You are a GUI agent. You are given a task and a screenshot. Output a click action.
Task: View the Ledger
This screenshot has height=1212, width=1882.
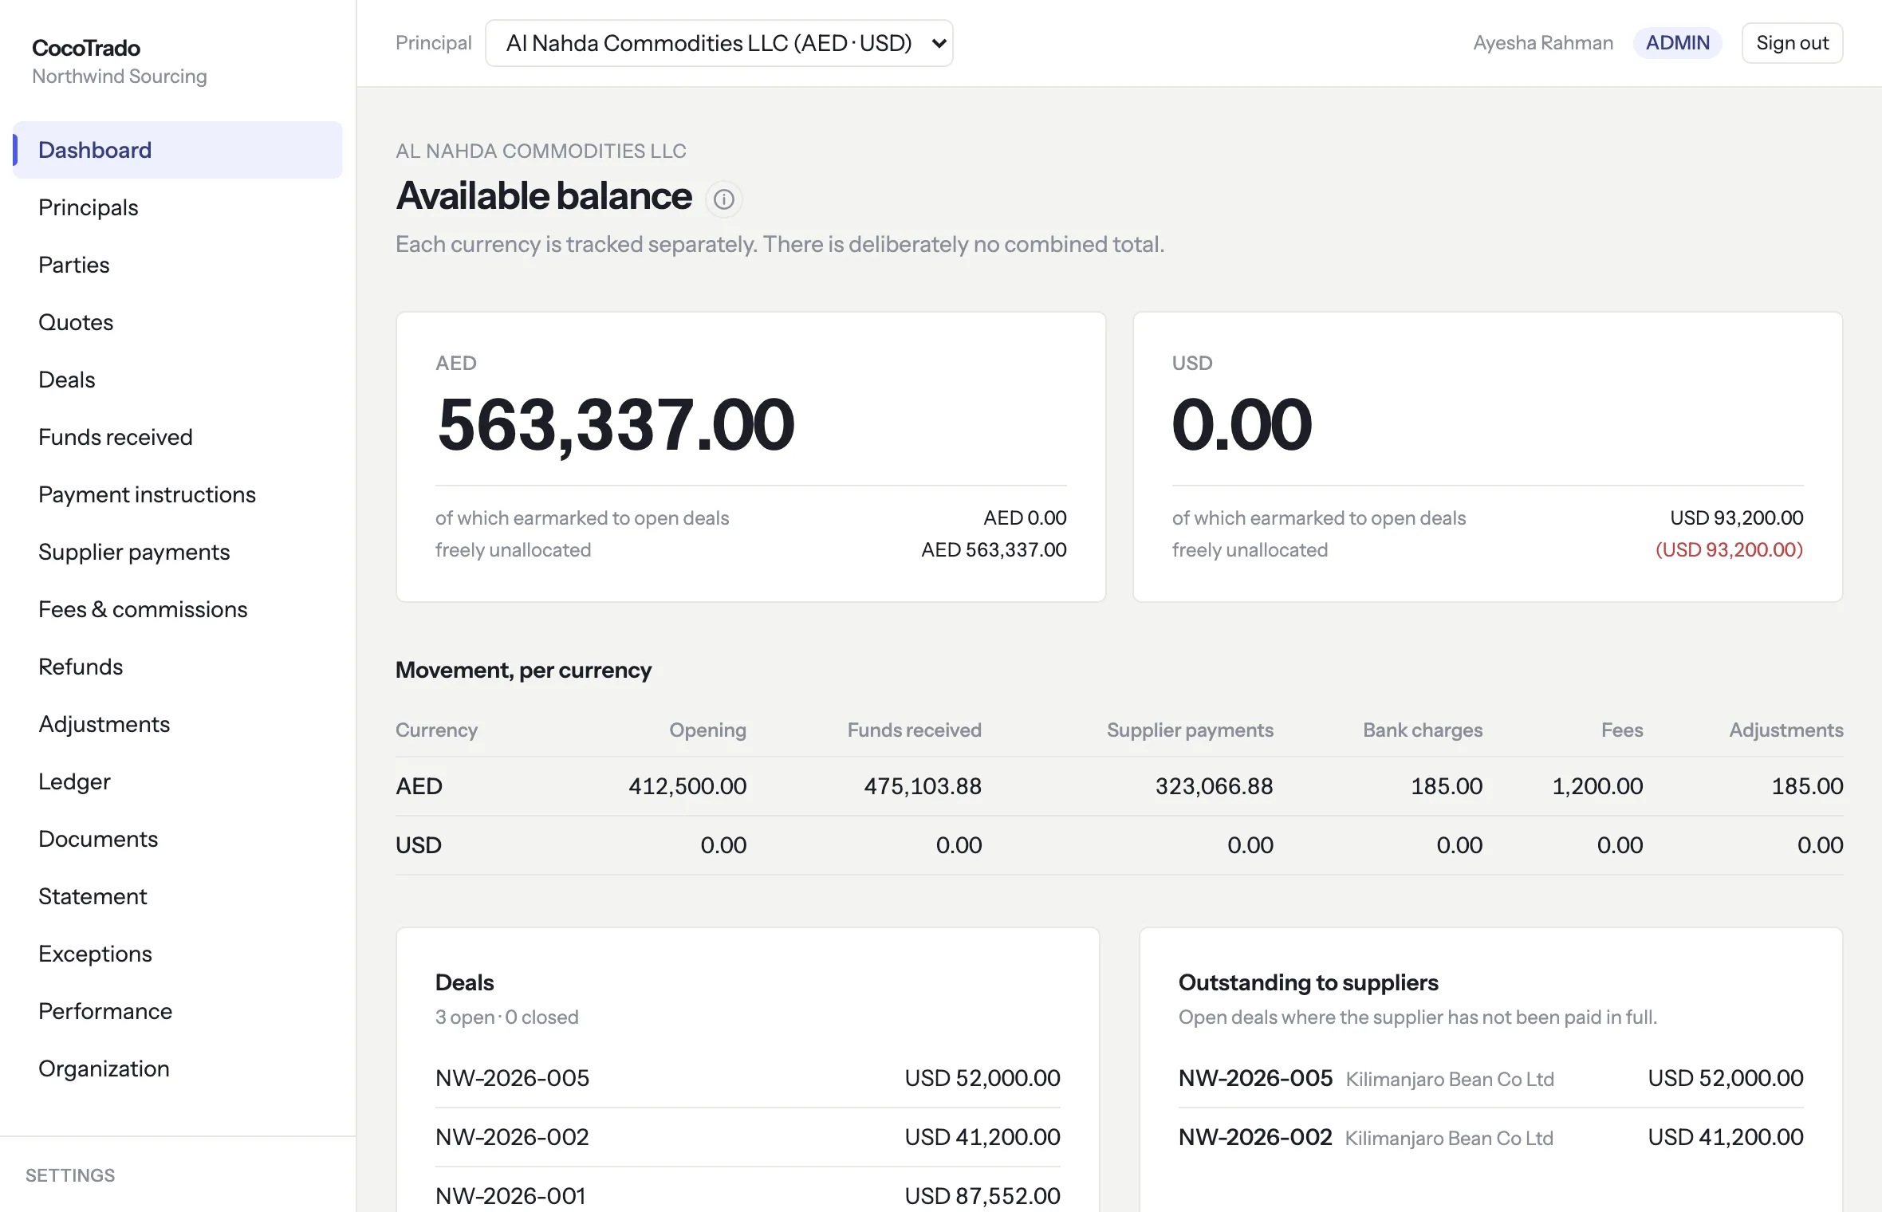coord(178,781)
